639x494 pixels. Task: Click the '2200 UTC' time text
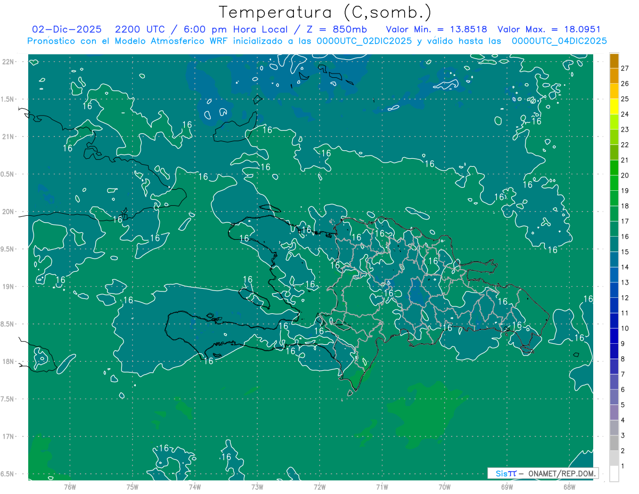click(x=140, y=29)
